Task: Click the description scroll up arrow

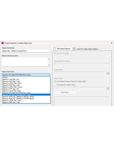Action: [x=49, y=59]
